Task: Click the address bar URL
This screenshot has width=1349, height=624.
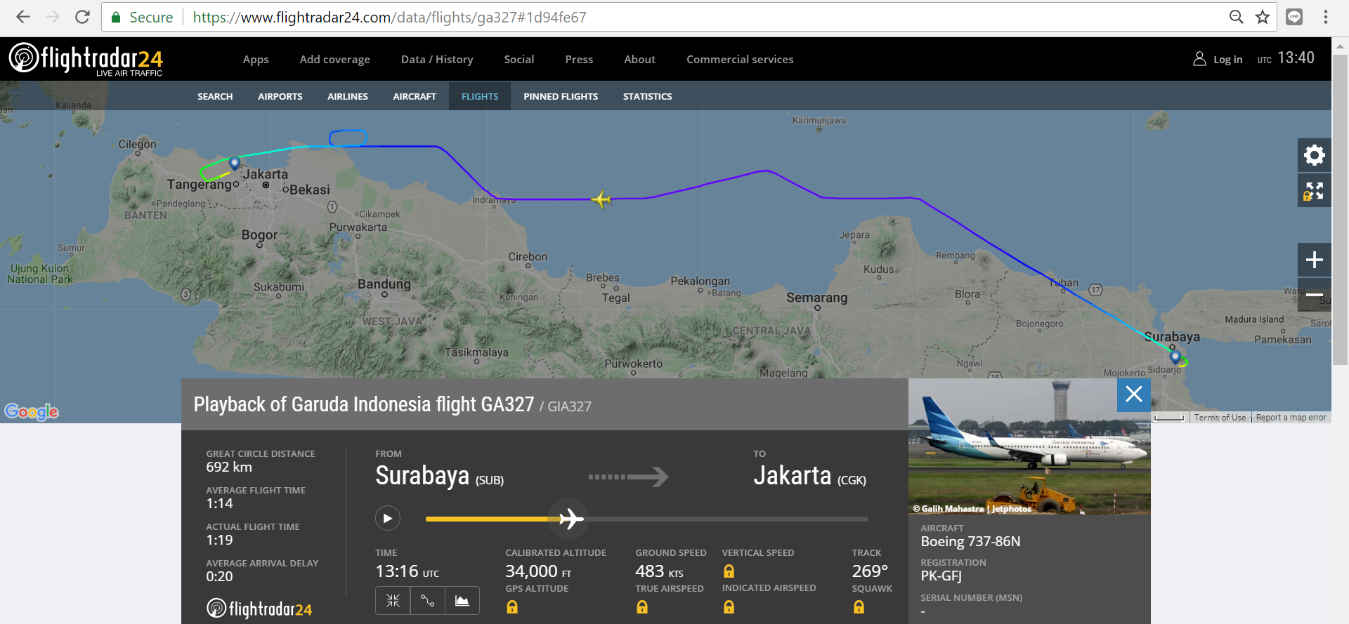Action: click(x=389, y=17)
